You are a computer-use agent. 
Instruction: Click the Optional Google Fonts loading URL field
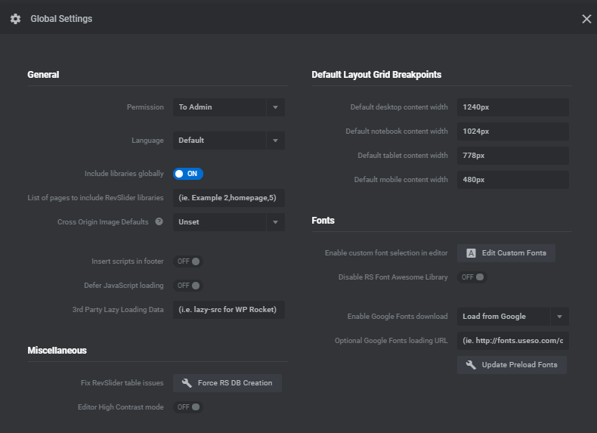pos(512,341)
